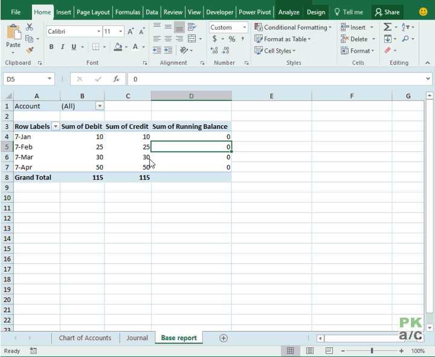
Task: Toggle Middle Align
Action: pos(168,27)
